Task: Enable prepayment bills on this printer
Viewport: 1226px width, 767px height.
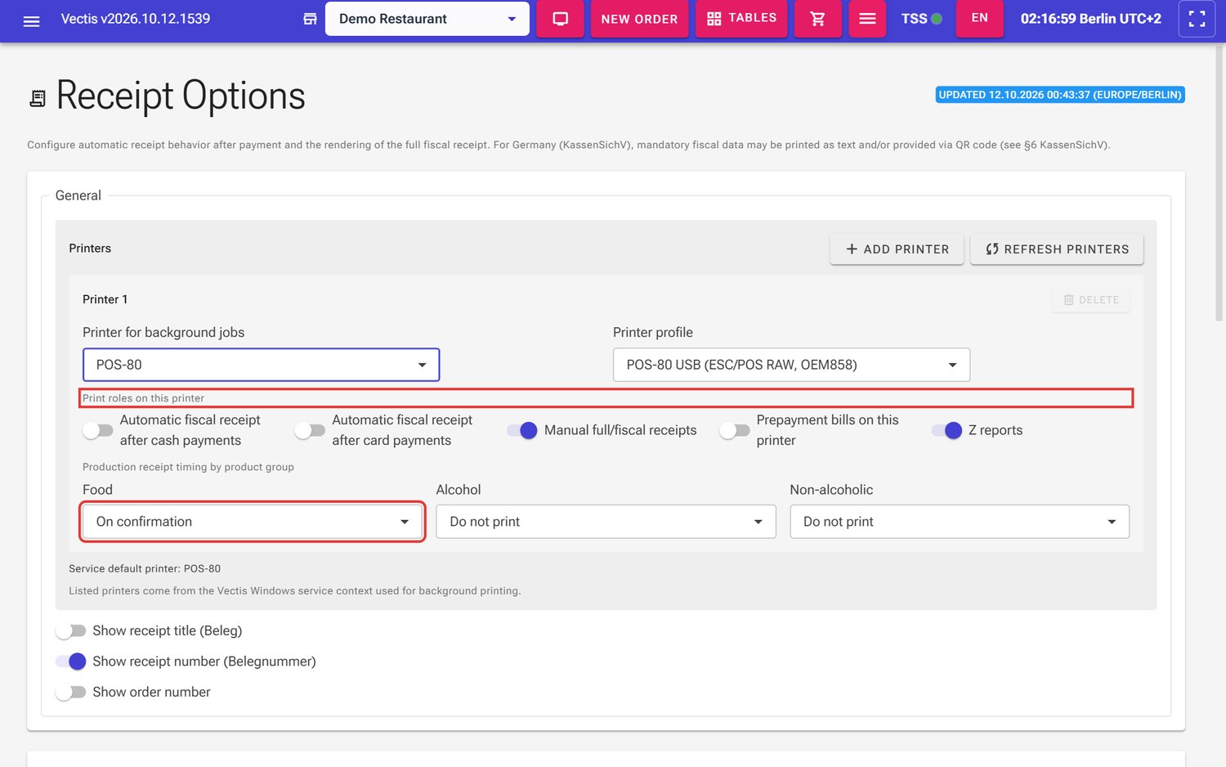Action: point(734,430)
